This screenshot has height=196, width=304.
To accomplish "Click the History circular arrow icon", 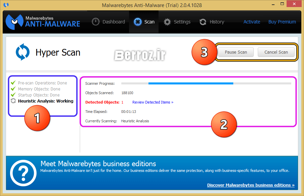I will pos(203,22).
